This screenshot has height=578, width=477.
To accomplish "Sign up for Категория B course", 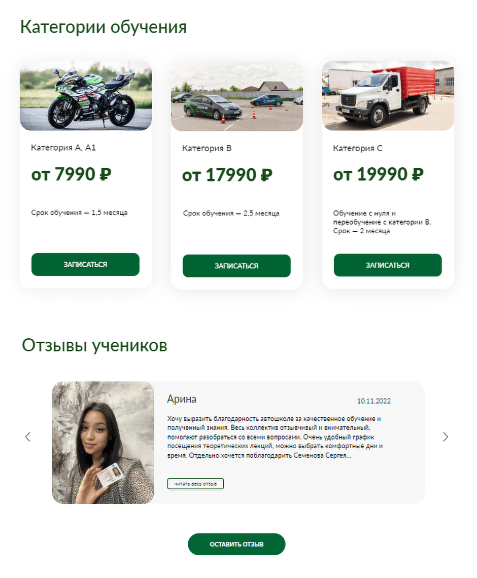I will pos(236,266).
